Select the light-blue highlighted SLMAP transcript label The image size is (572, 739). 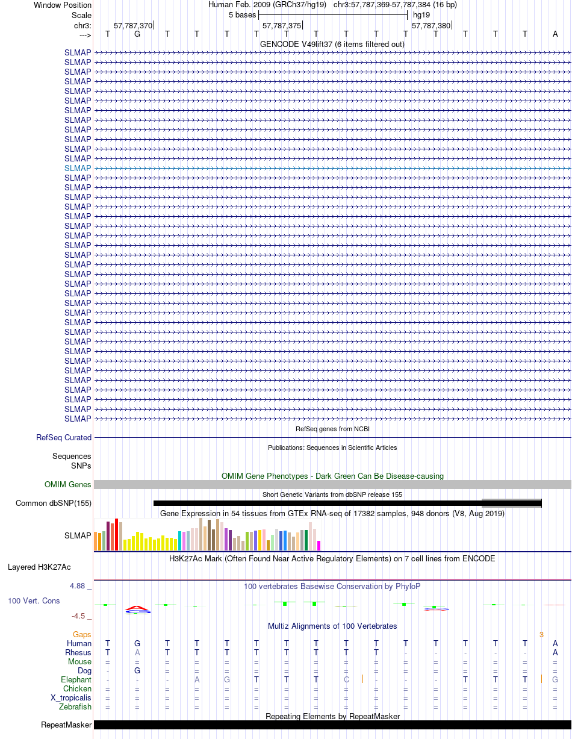(x=78, y=168)
